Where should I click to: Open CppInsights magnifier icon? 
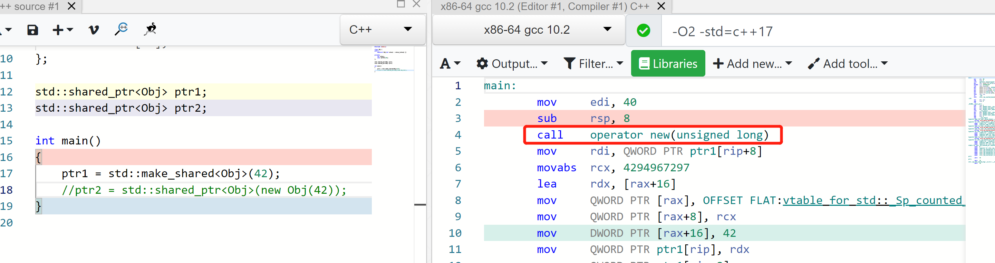tap(121, 29)
